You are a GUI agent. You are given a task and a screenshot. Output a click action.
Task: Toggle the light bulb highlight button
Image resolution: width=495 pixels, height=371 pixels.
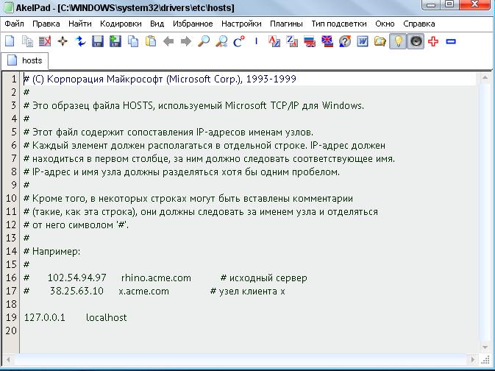pyautogui.click(x=398, y=41)
